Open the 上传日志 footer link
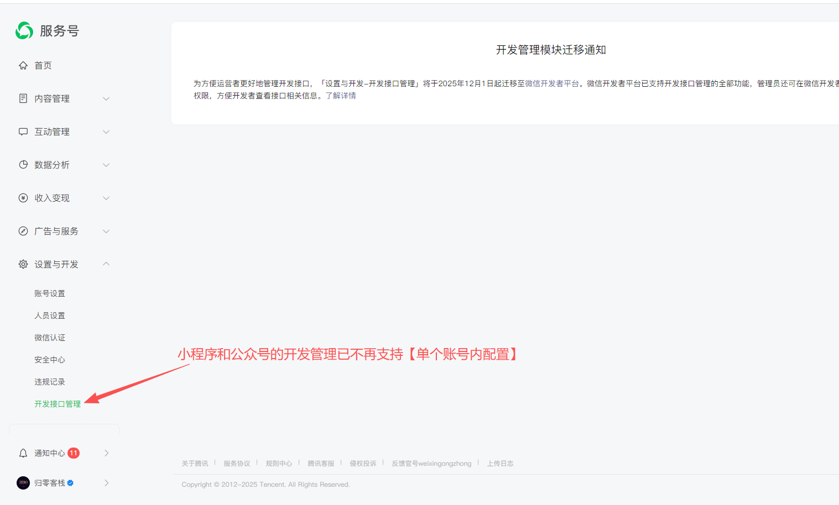This screenshot has width=839, height=505. click(501, 464)
